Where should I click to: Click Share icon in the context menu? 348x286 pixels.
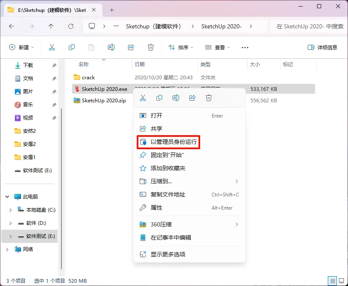192,98
